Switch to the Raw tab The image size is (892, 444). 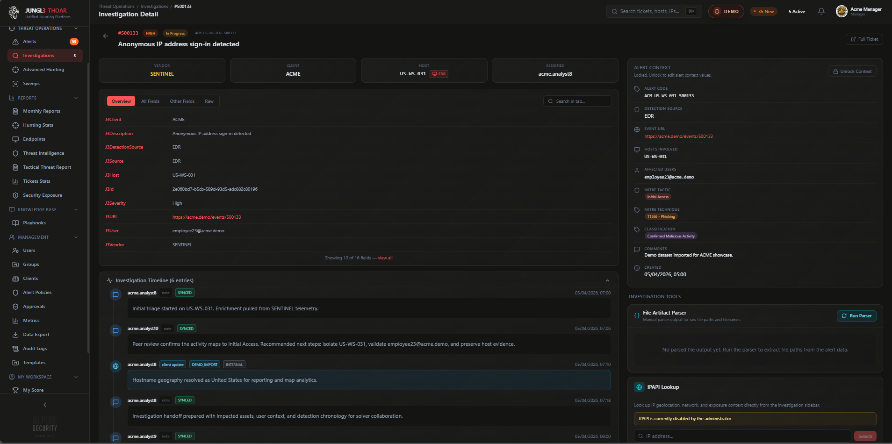[209, 101]
